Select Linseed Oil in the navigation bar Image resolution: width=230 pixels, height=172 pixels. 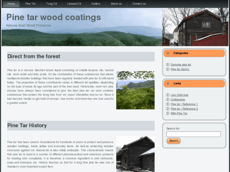click(74, 4)
